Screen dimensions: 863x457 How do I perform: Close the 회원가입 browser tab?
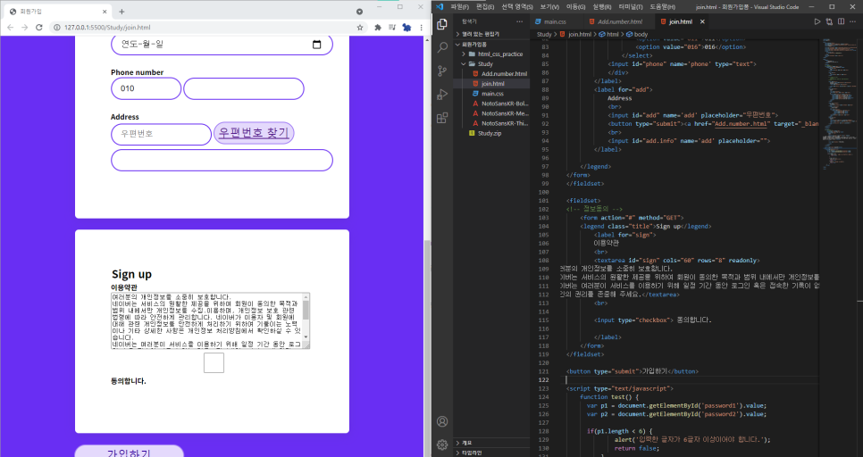105,12
